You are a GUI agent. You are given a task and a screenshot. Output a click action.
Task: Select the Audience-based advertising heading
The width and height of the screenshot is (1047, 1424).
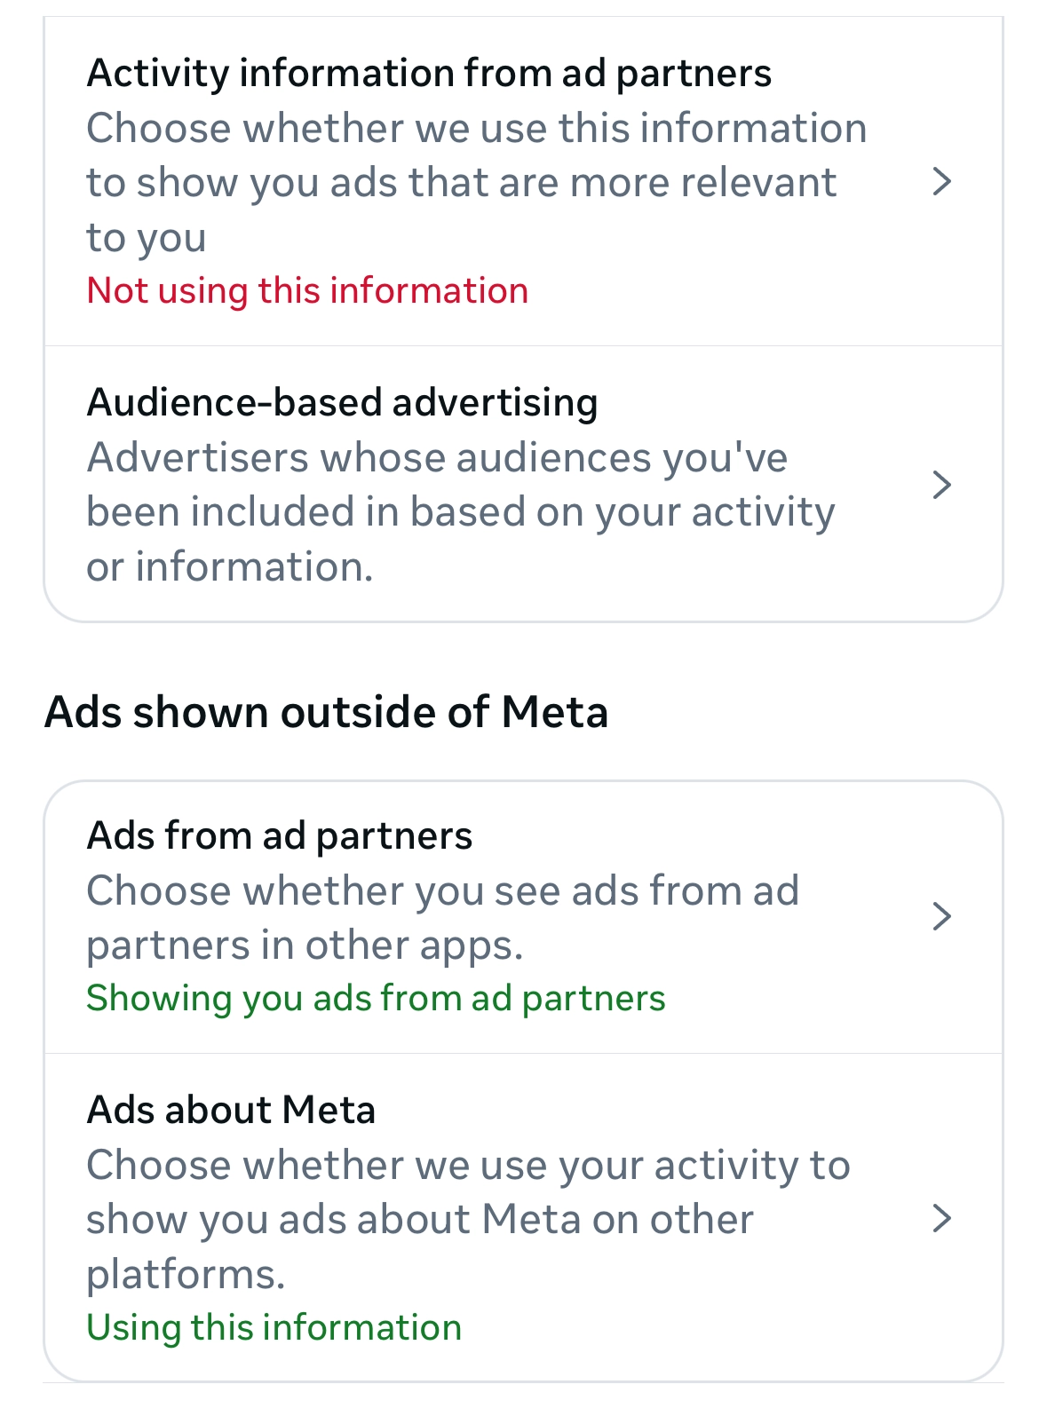click(x=342, y=402)
